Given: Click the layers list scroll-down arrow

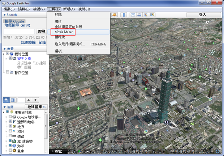Looking at the screenshot, I should 46,152.
